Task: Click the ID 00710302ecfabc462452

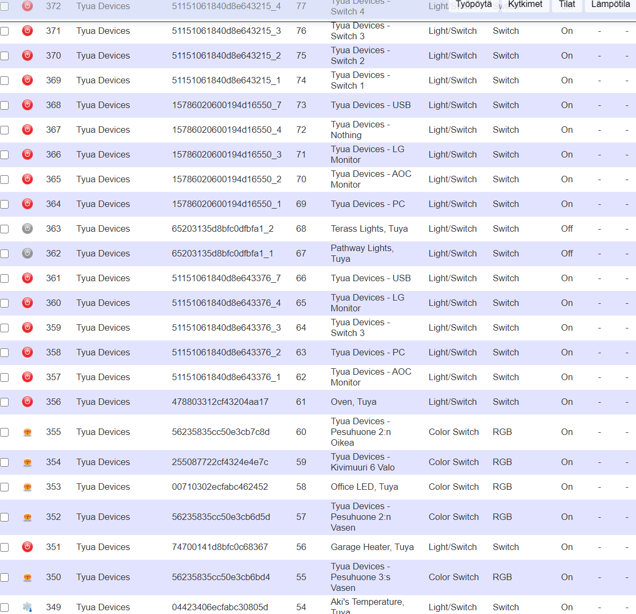Action: pos(220,487)
